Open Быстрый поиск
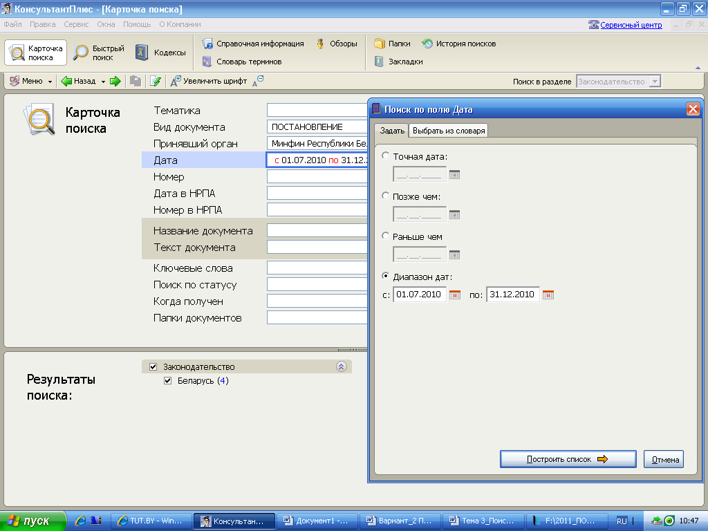The height and width of the screenshot is (531, 708). point(99,53)
